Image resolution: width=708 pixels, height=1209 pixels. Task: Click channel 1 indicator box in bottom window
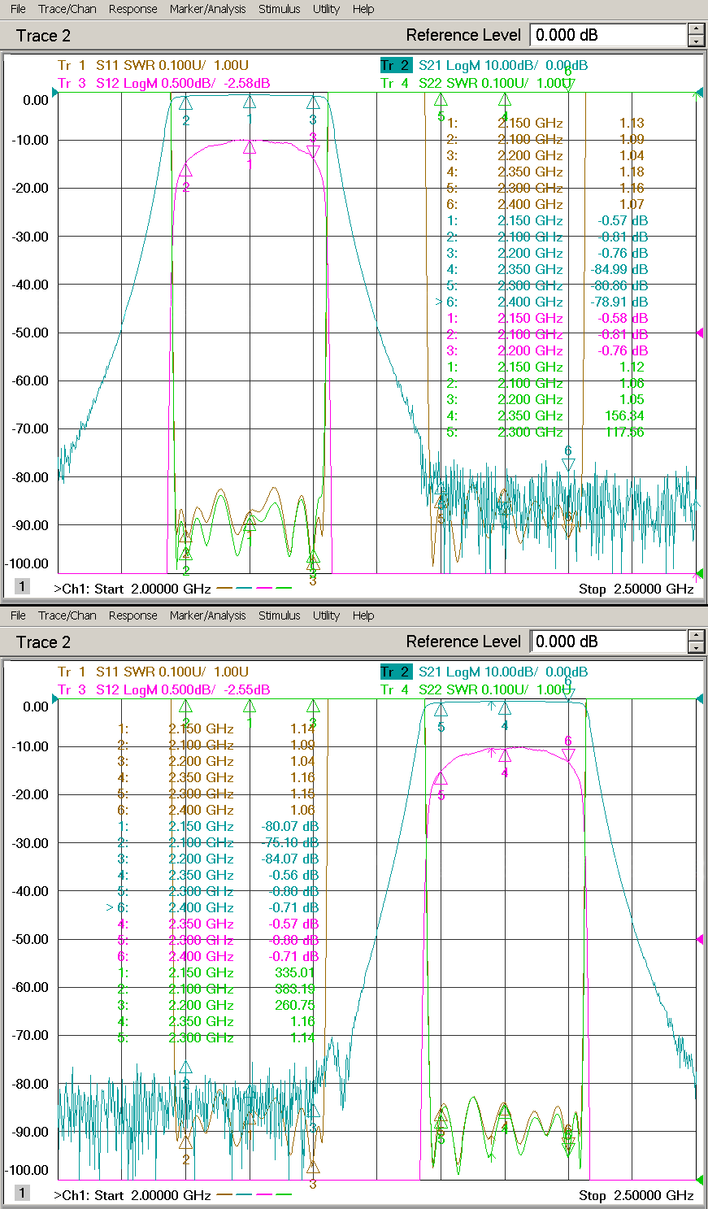pyautogui.click(x=22, y=1193)
